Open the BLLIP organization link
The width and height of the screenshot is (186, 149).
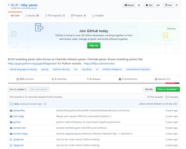point(15,5)
